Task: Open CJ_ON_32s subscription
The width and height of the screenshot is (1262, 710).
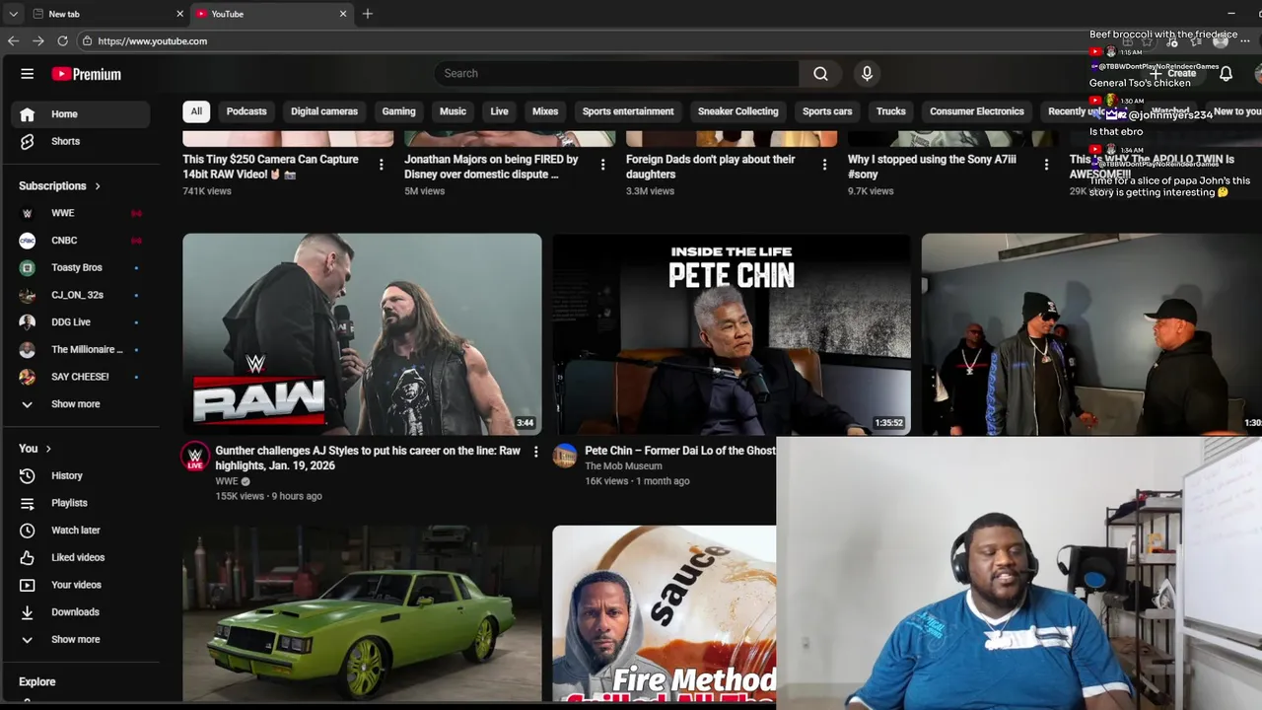Action: (81, 295)
